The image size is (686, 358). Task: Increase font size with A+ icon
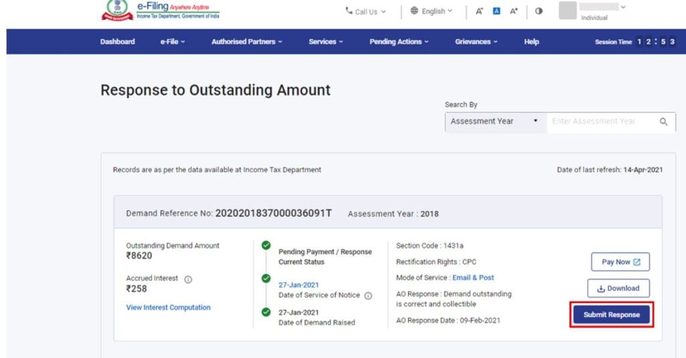514,11
